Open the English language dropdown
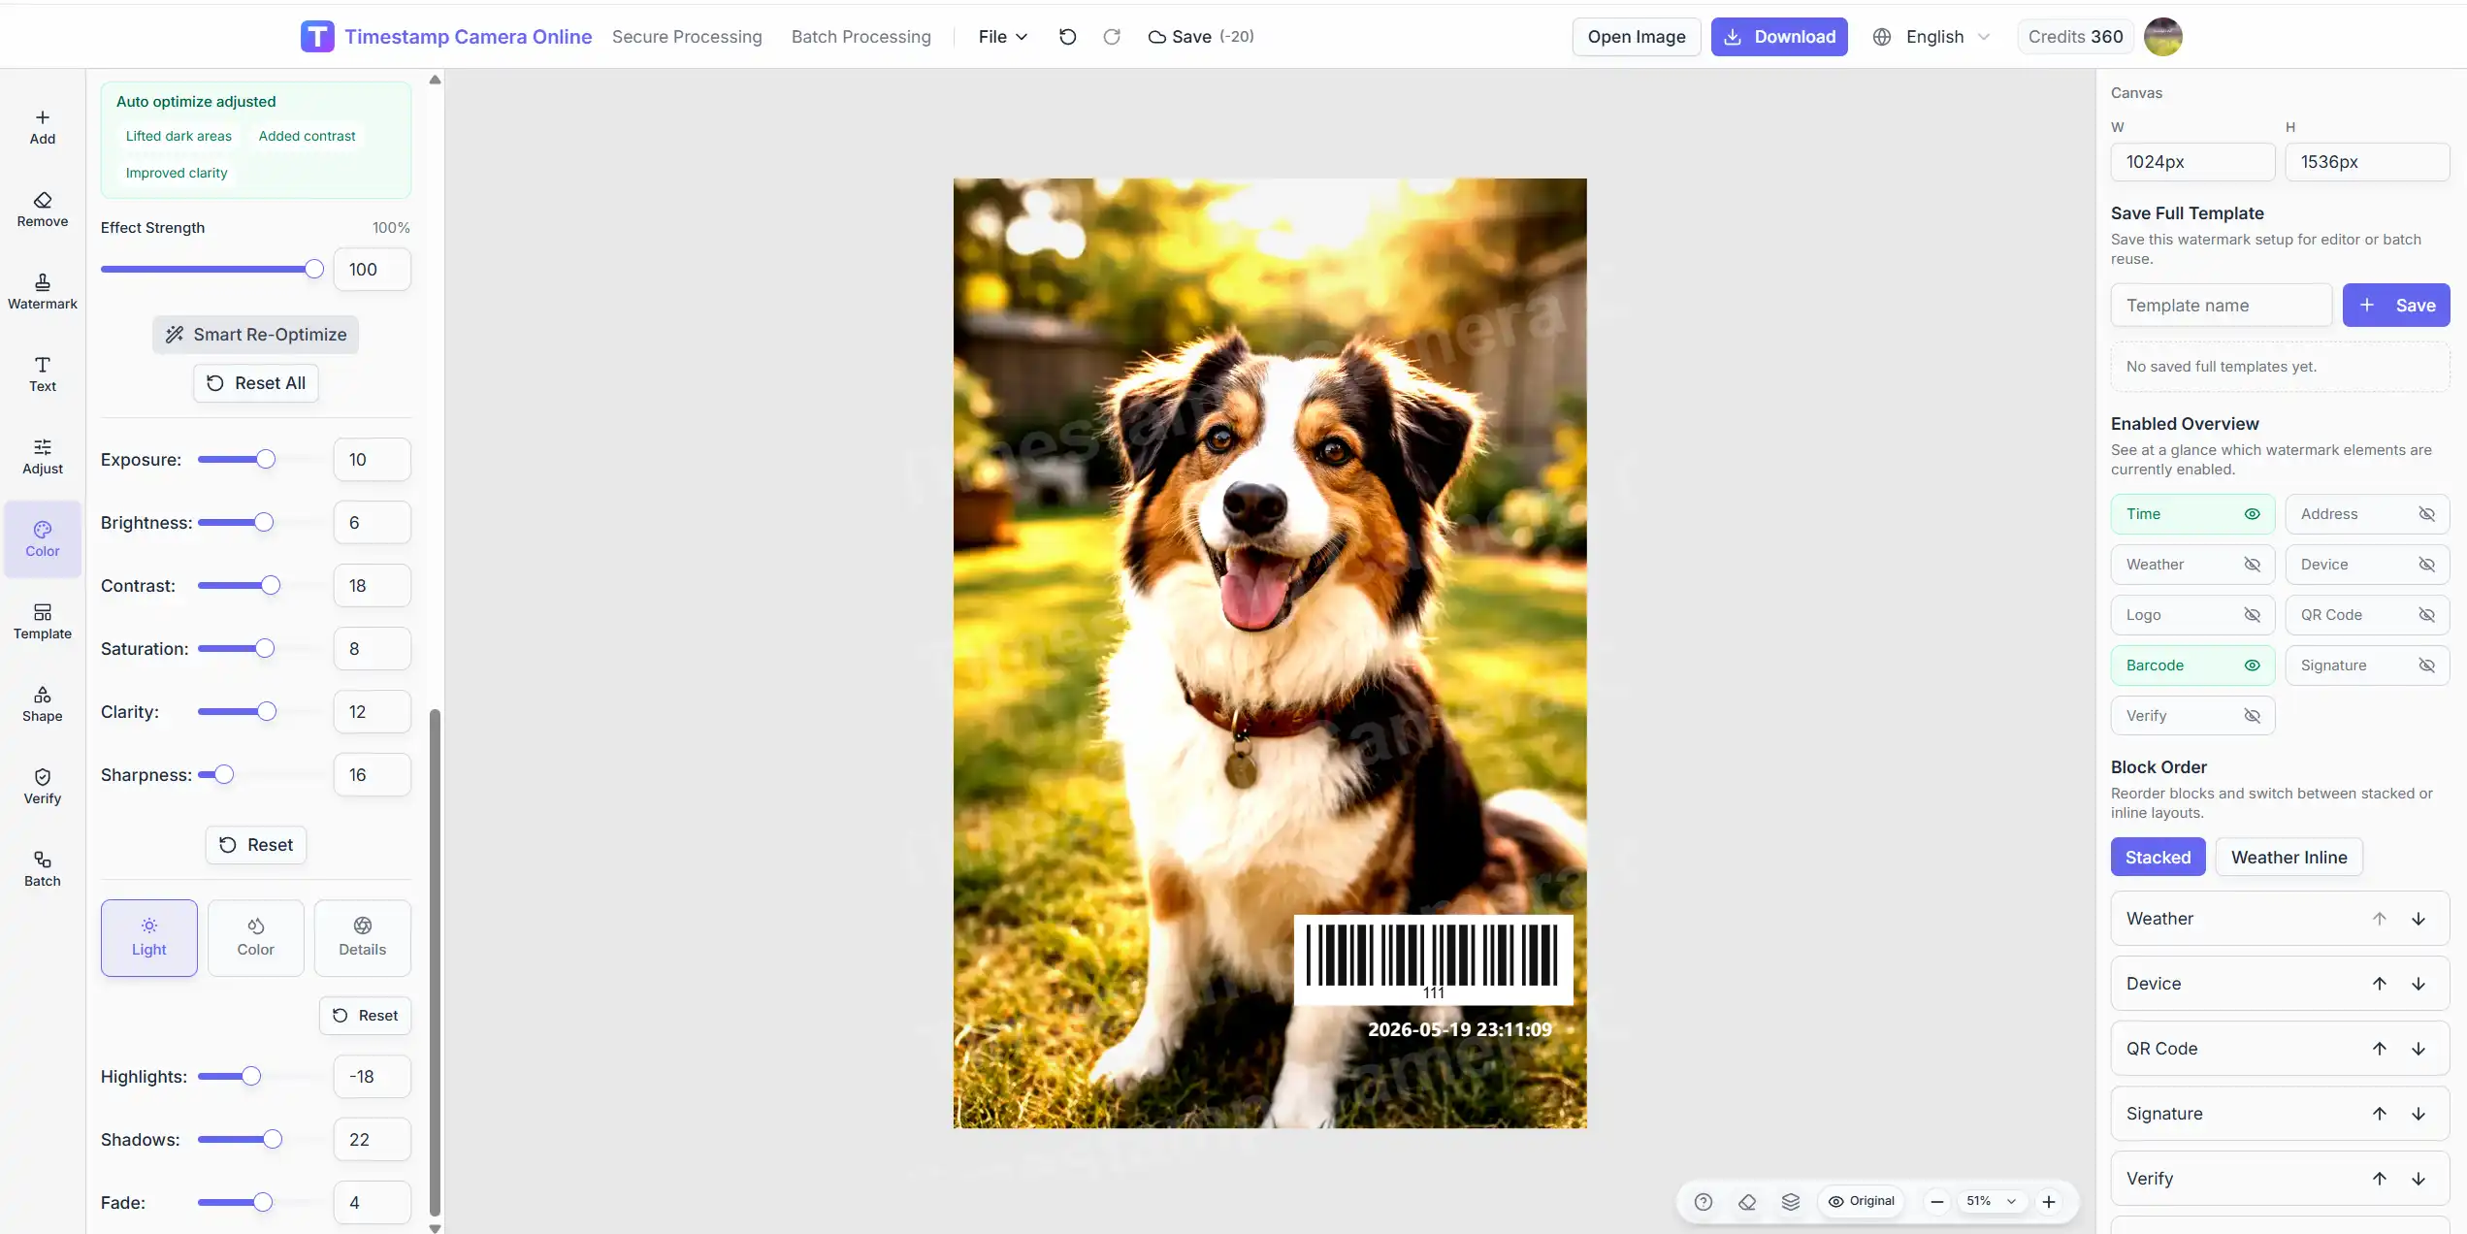 pyautogui.click(x=1931, y=37)
